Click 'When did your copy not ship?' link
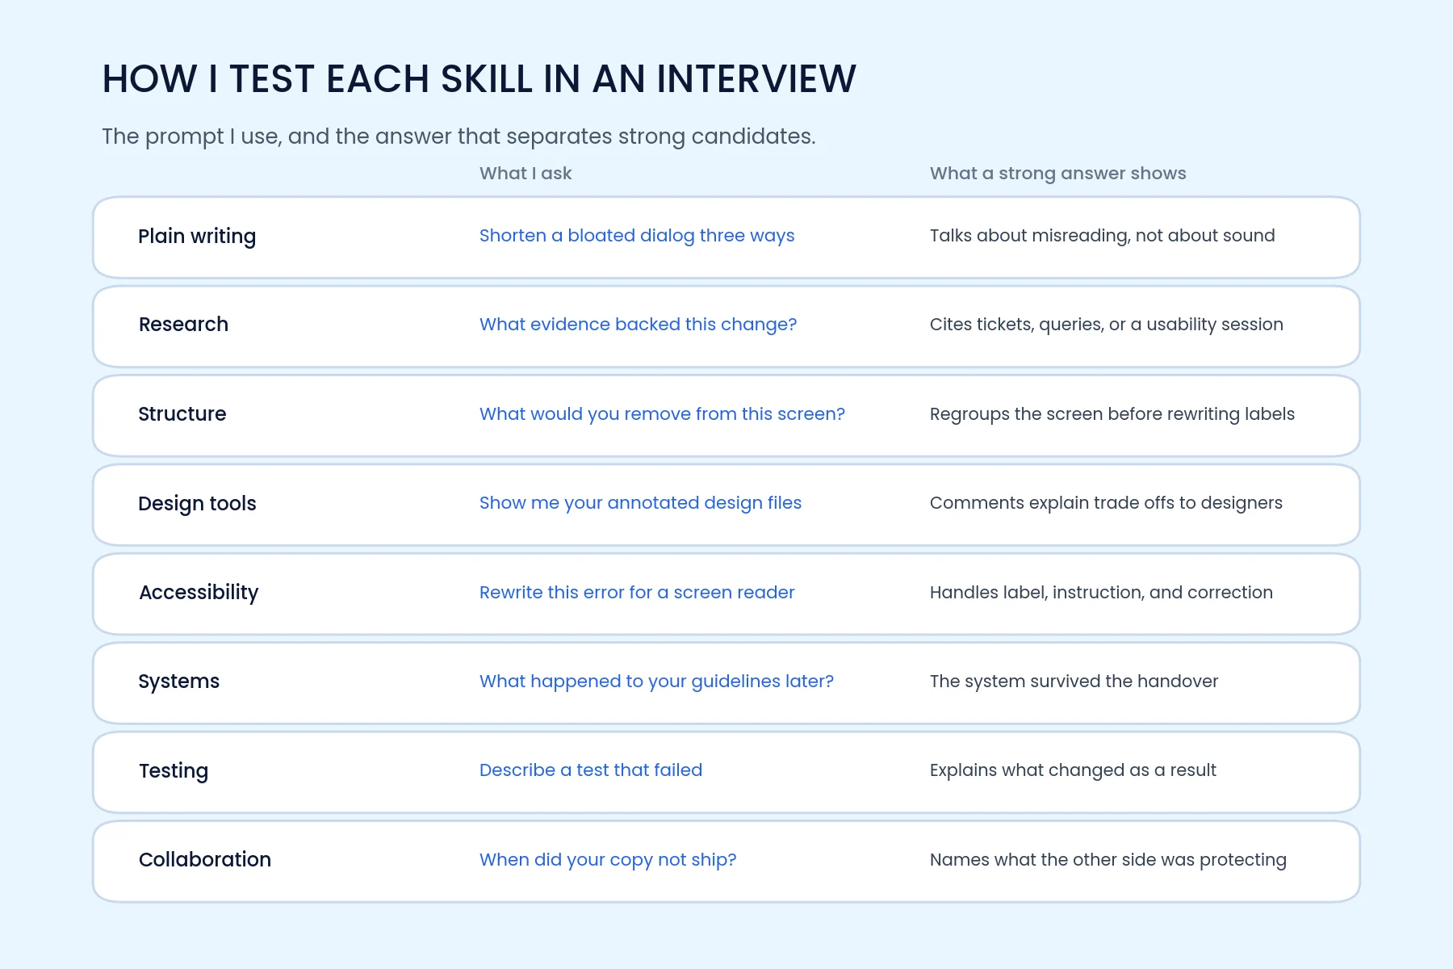Image resolution: width=1453 pixels, height=969 pixels. pyautogui.click(x=608, y=860)
